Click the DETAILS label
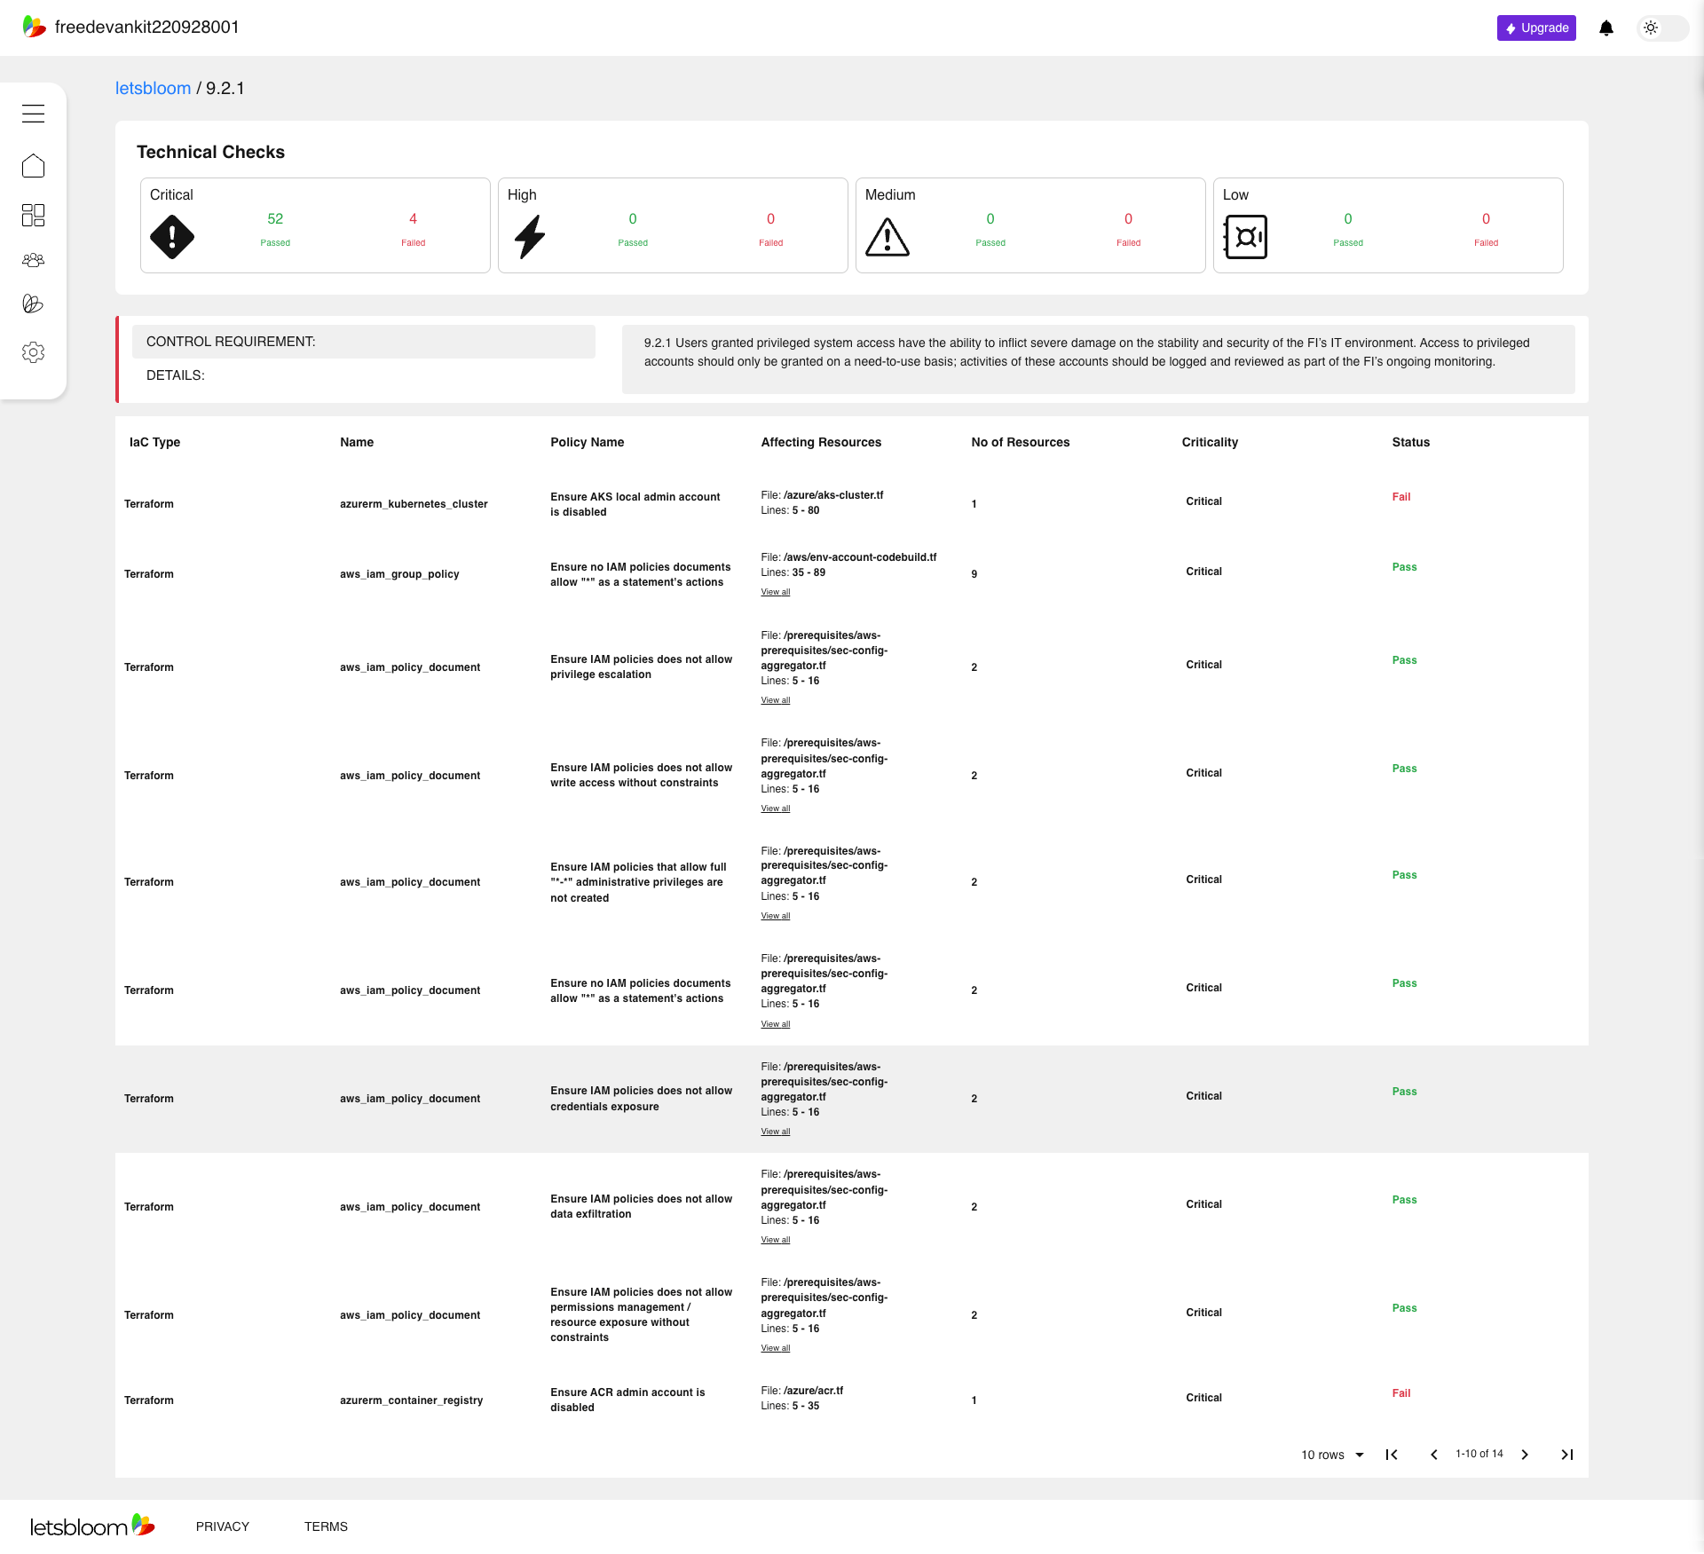Screen dimensions: 1704x1554 (175, 375)
